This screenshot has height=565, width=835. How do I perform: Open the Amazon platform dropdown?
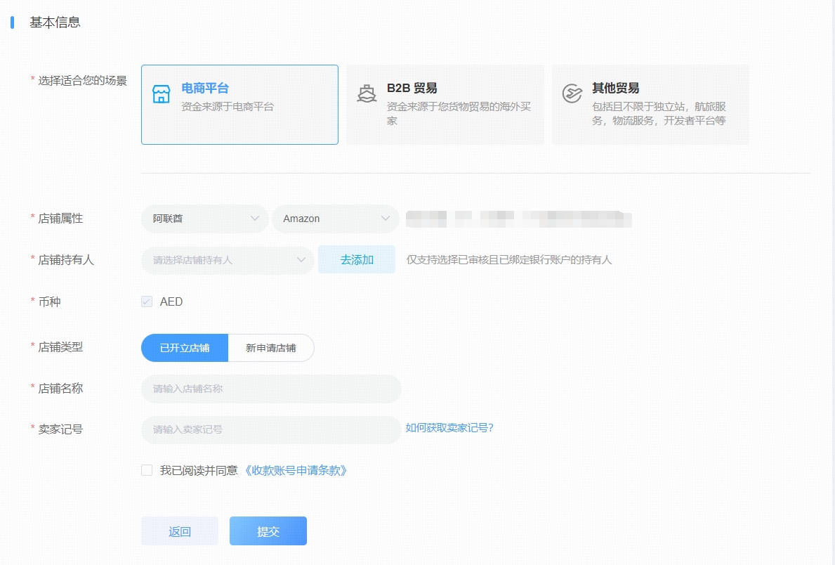pos(336,219)
